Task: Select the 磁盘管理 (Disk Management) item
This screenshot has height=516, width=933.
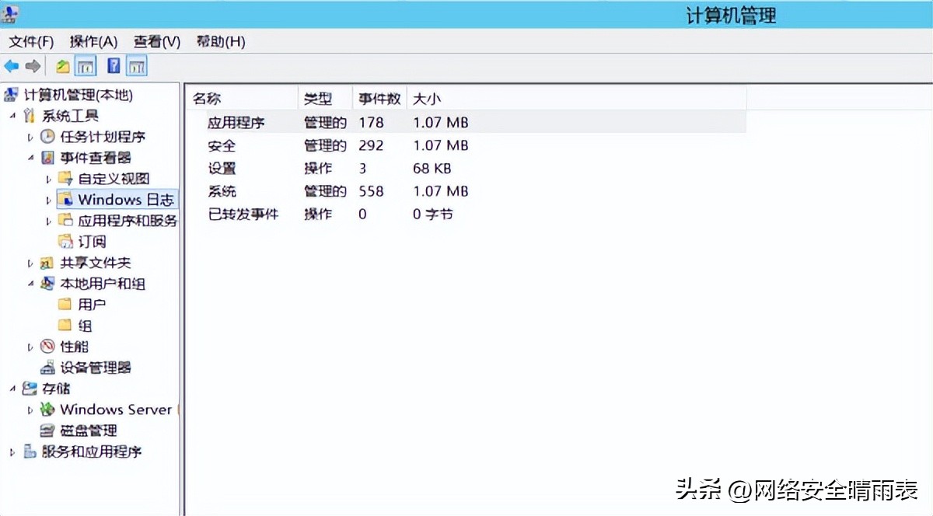Action: coord(92,431)
